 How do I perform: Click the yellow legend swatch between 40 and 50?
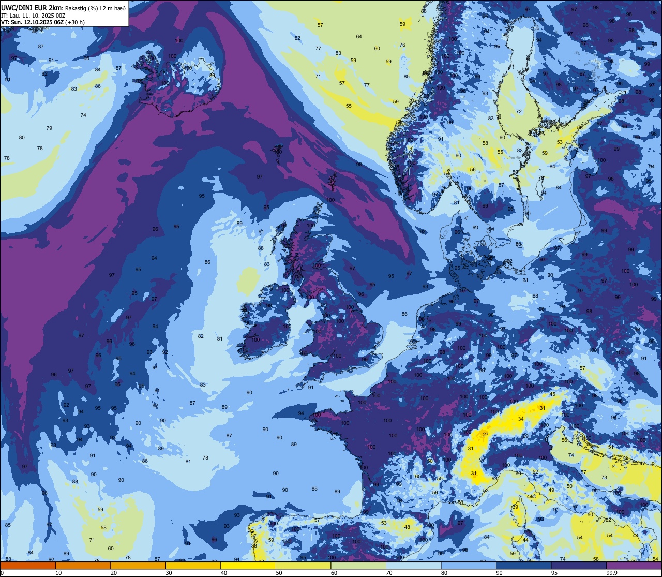coord(248,566)
